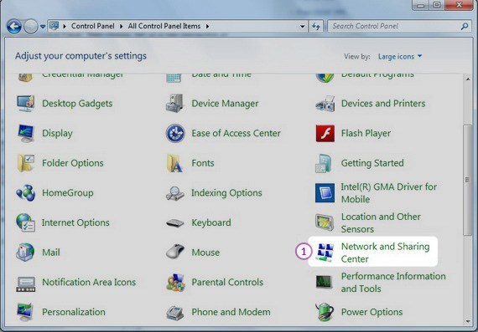Open the Fonts link
The width and height of the screenshot is (478, 332).
pyautogui.click(x=203, y=163)
